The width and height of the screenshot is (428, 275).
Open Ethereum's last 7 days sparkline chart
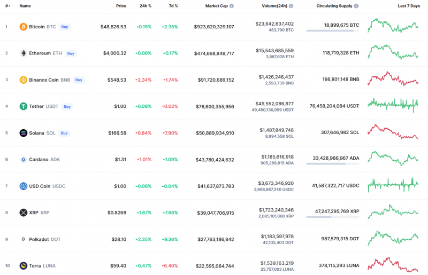[x=393, y=52]
